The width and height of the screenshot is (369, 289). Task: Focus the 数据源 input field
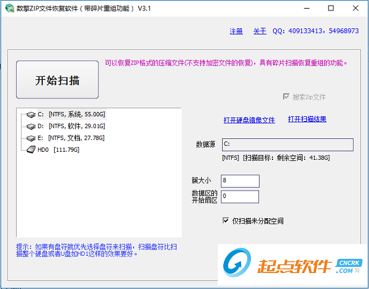288,144
